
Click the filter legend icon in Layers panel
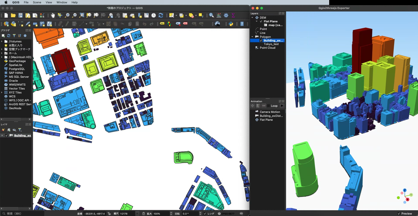coord(20,130)
